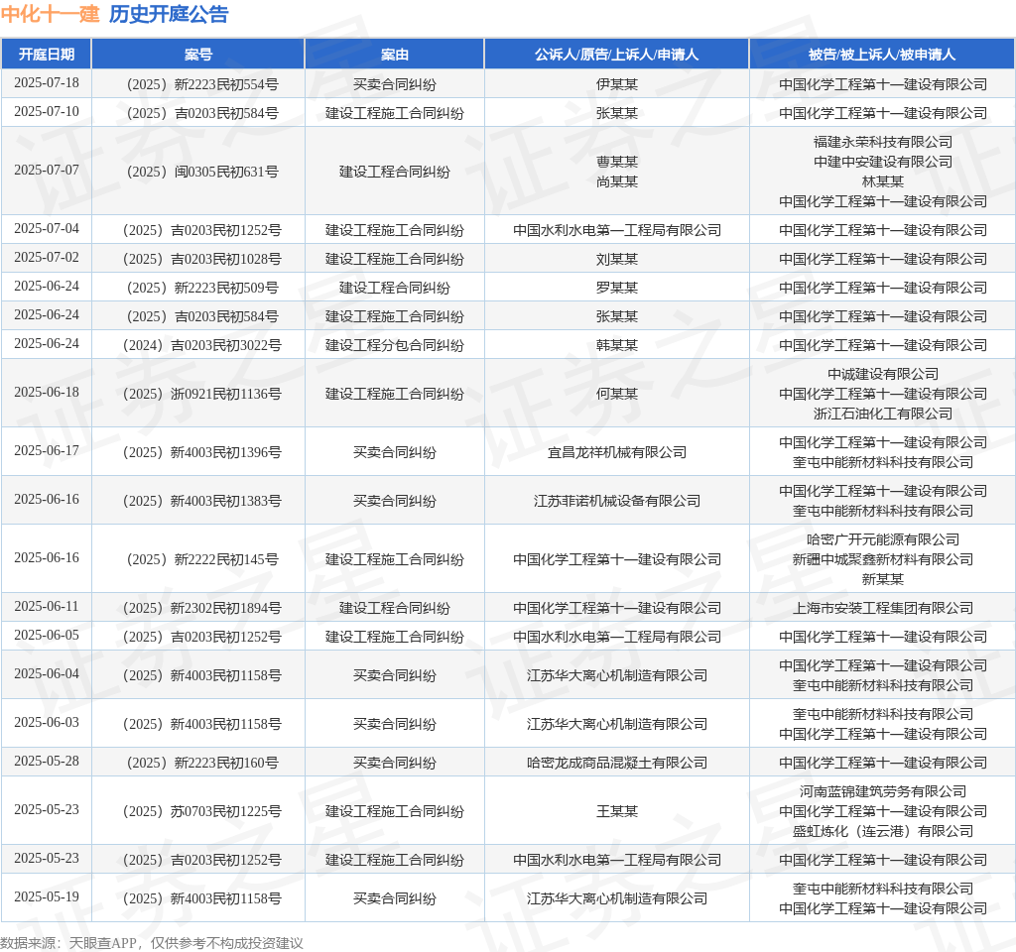Select case number (2025)闽0305民初631号
Screen dimensions: 1016x952
click(202, 172)
